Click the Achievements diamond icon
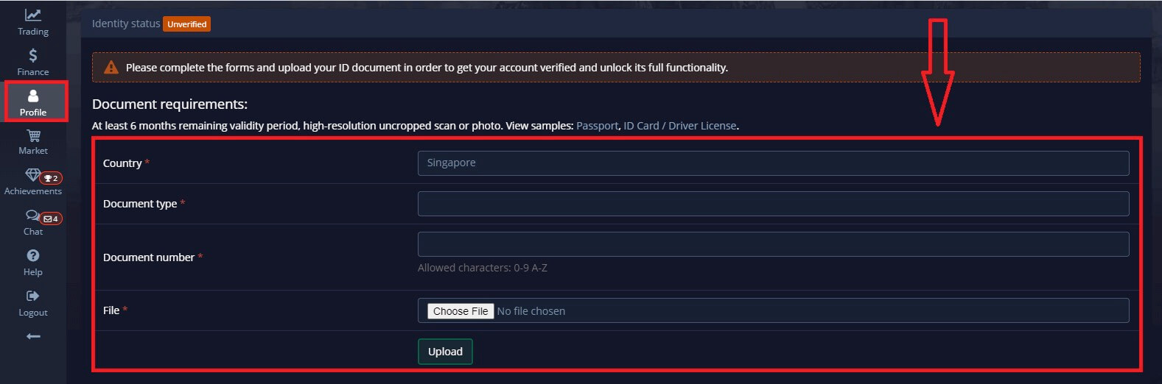This screenshot has width=1162, height=384. [x=32, y=175]
